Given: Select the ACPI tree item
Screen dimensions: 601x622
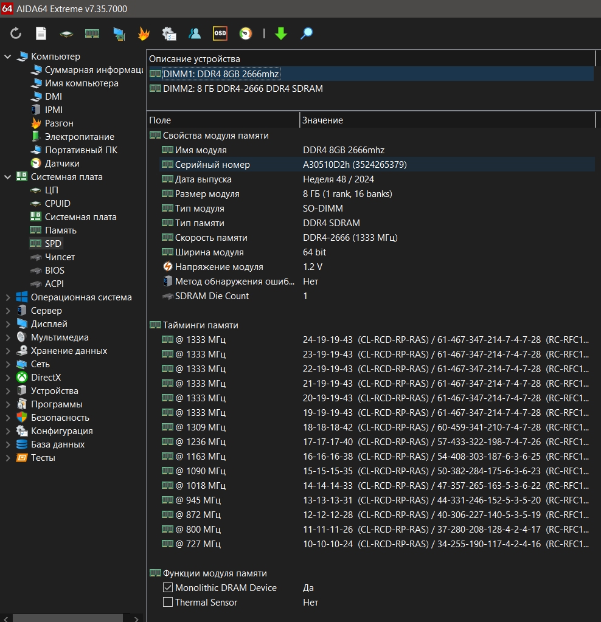Looking at the screenshot, I should tap(54, 283).
